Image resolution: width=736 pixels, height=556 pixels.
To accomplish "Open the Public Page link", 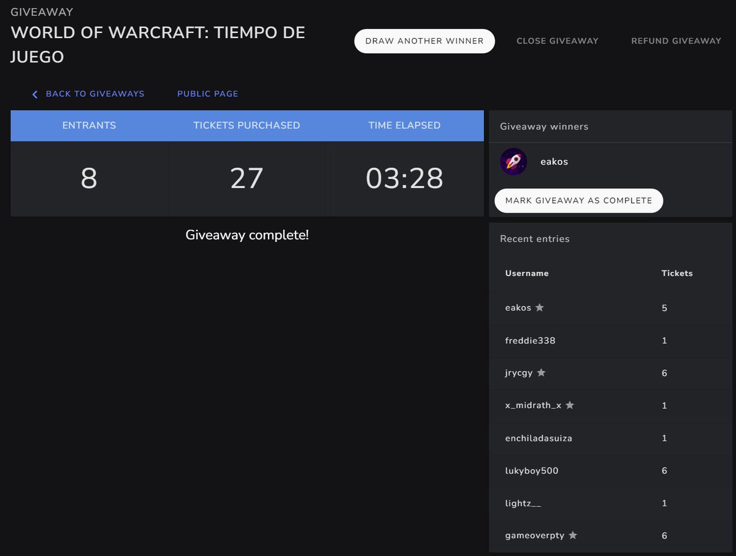I will pos(208,94).
